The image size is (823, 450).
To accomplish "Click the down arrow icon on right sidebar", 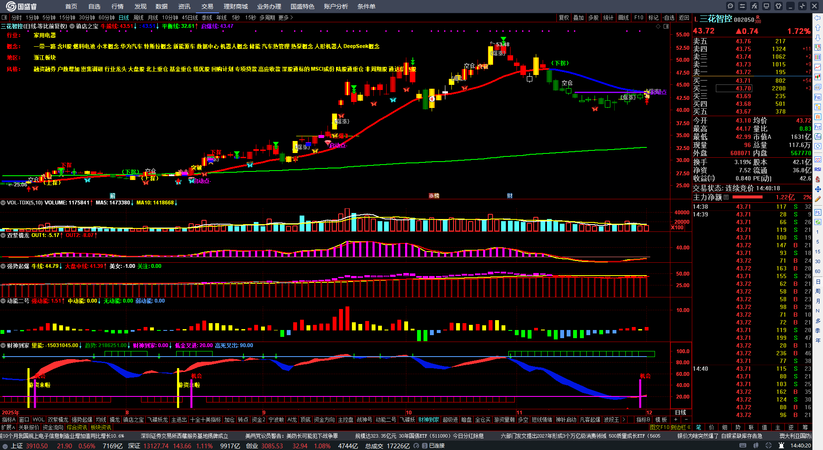I will pyautogui.click(x=818, y=38).
